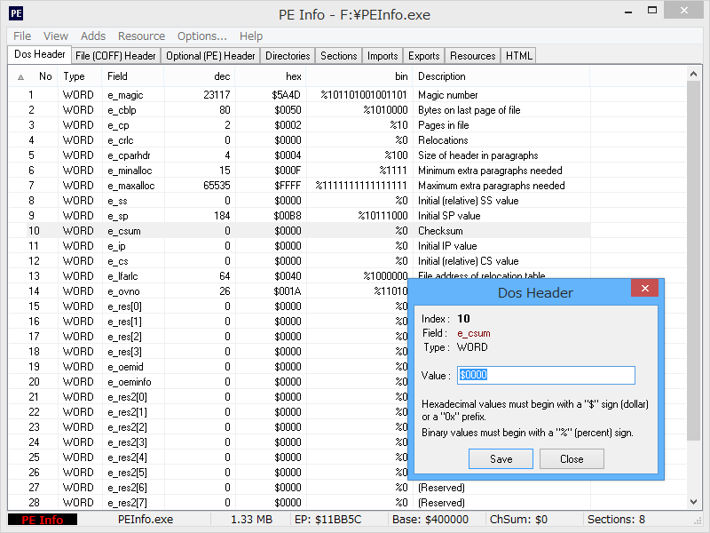This screenshot has width=710, height=533.
Task: Select the e_oemid field
Action: click(x=125, y=367)
